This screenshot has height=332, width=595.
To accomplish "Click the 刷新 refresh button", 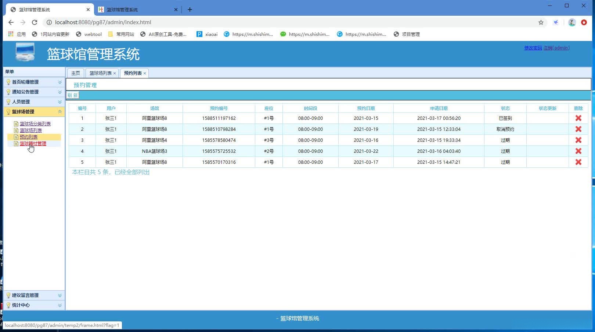I will (72, 95).
